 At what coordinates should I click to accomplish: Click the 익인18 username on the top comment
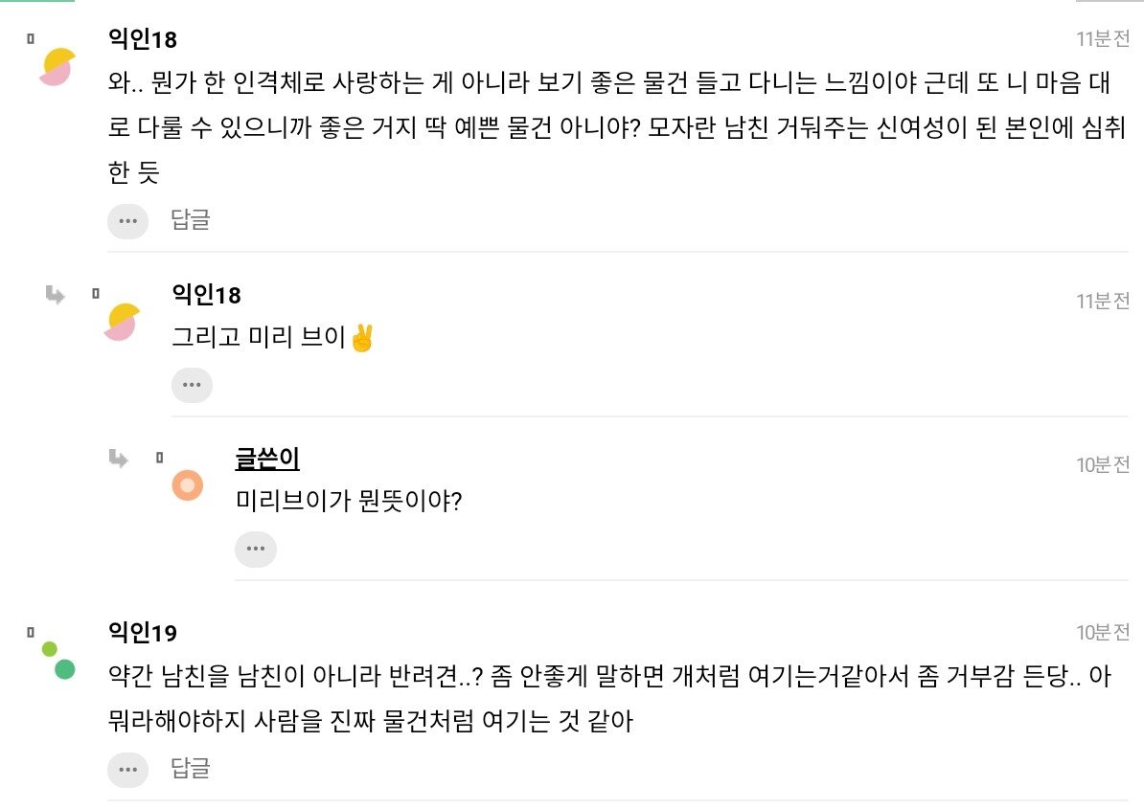(143, 39)
